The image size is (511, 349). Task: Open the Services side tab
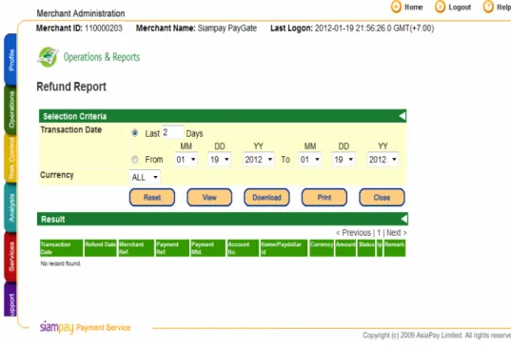(10, 257)
